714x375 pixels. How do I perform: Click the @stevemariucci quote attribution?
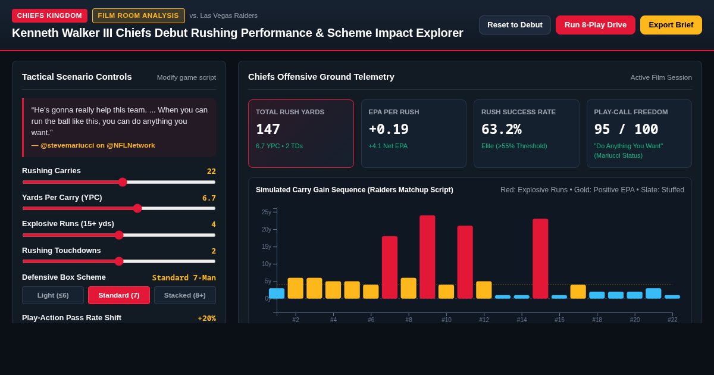click(x=93, y=145)
